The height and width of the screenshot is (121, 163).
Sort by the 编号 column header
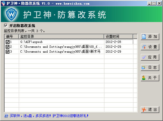pyautogui.click(x=12, y=37)
